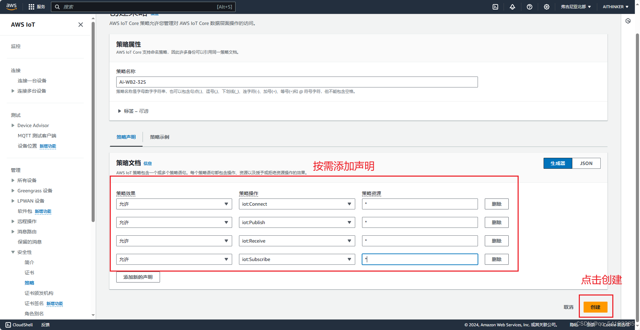
Task: Open the 服务 services grid menu
Action: pos(37,7)
